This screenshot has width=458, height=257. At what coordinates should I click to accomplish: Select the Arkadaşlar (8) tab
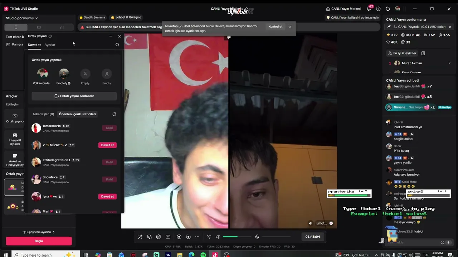point(43,114)
